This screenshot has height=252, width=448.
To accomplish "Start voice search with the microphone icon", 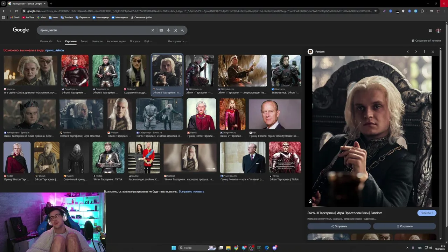I will [168, 30].
